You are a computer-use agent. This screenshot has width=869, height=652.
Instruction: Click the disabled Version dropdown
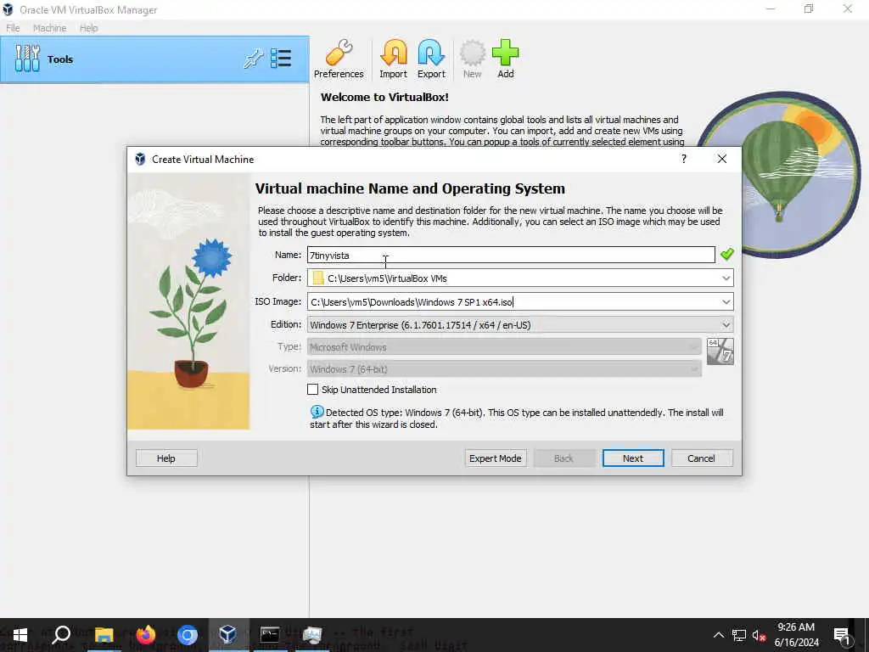point(504,369)
